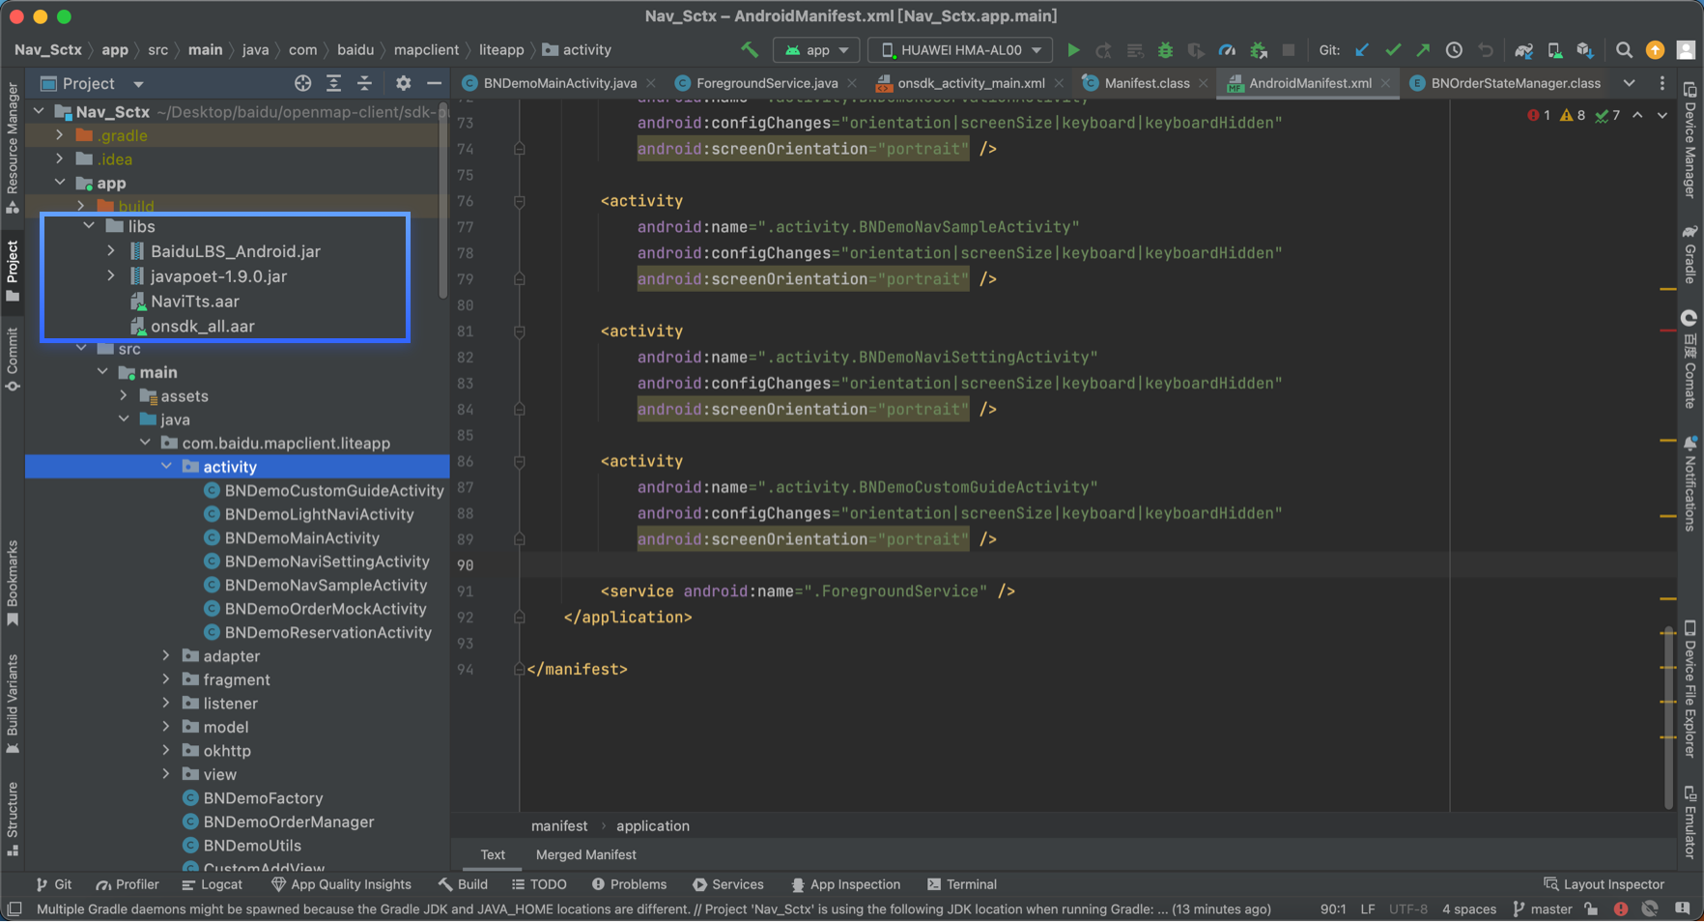Show Git history clock icon

click(x=1454, y=50)
